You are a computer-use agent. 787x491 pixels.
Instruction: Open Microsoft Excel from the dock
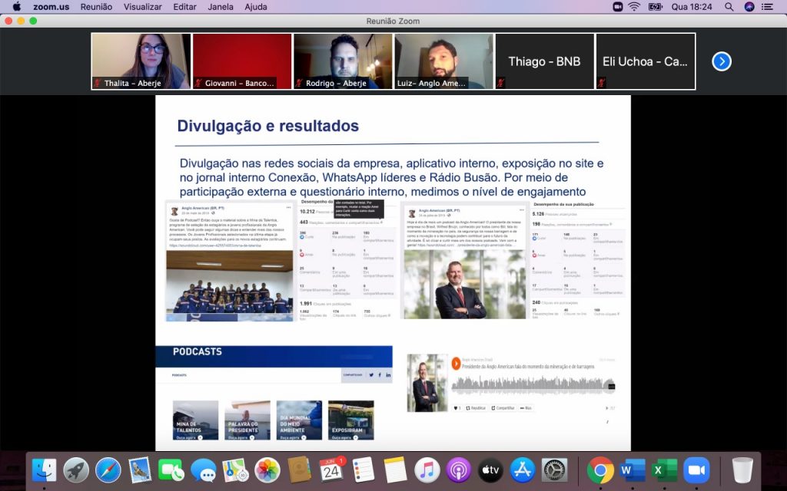tap(664, 470)
